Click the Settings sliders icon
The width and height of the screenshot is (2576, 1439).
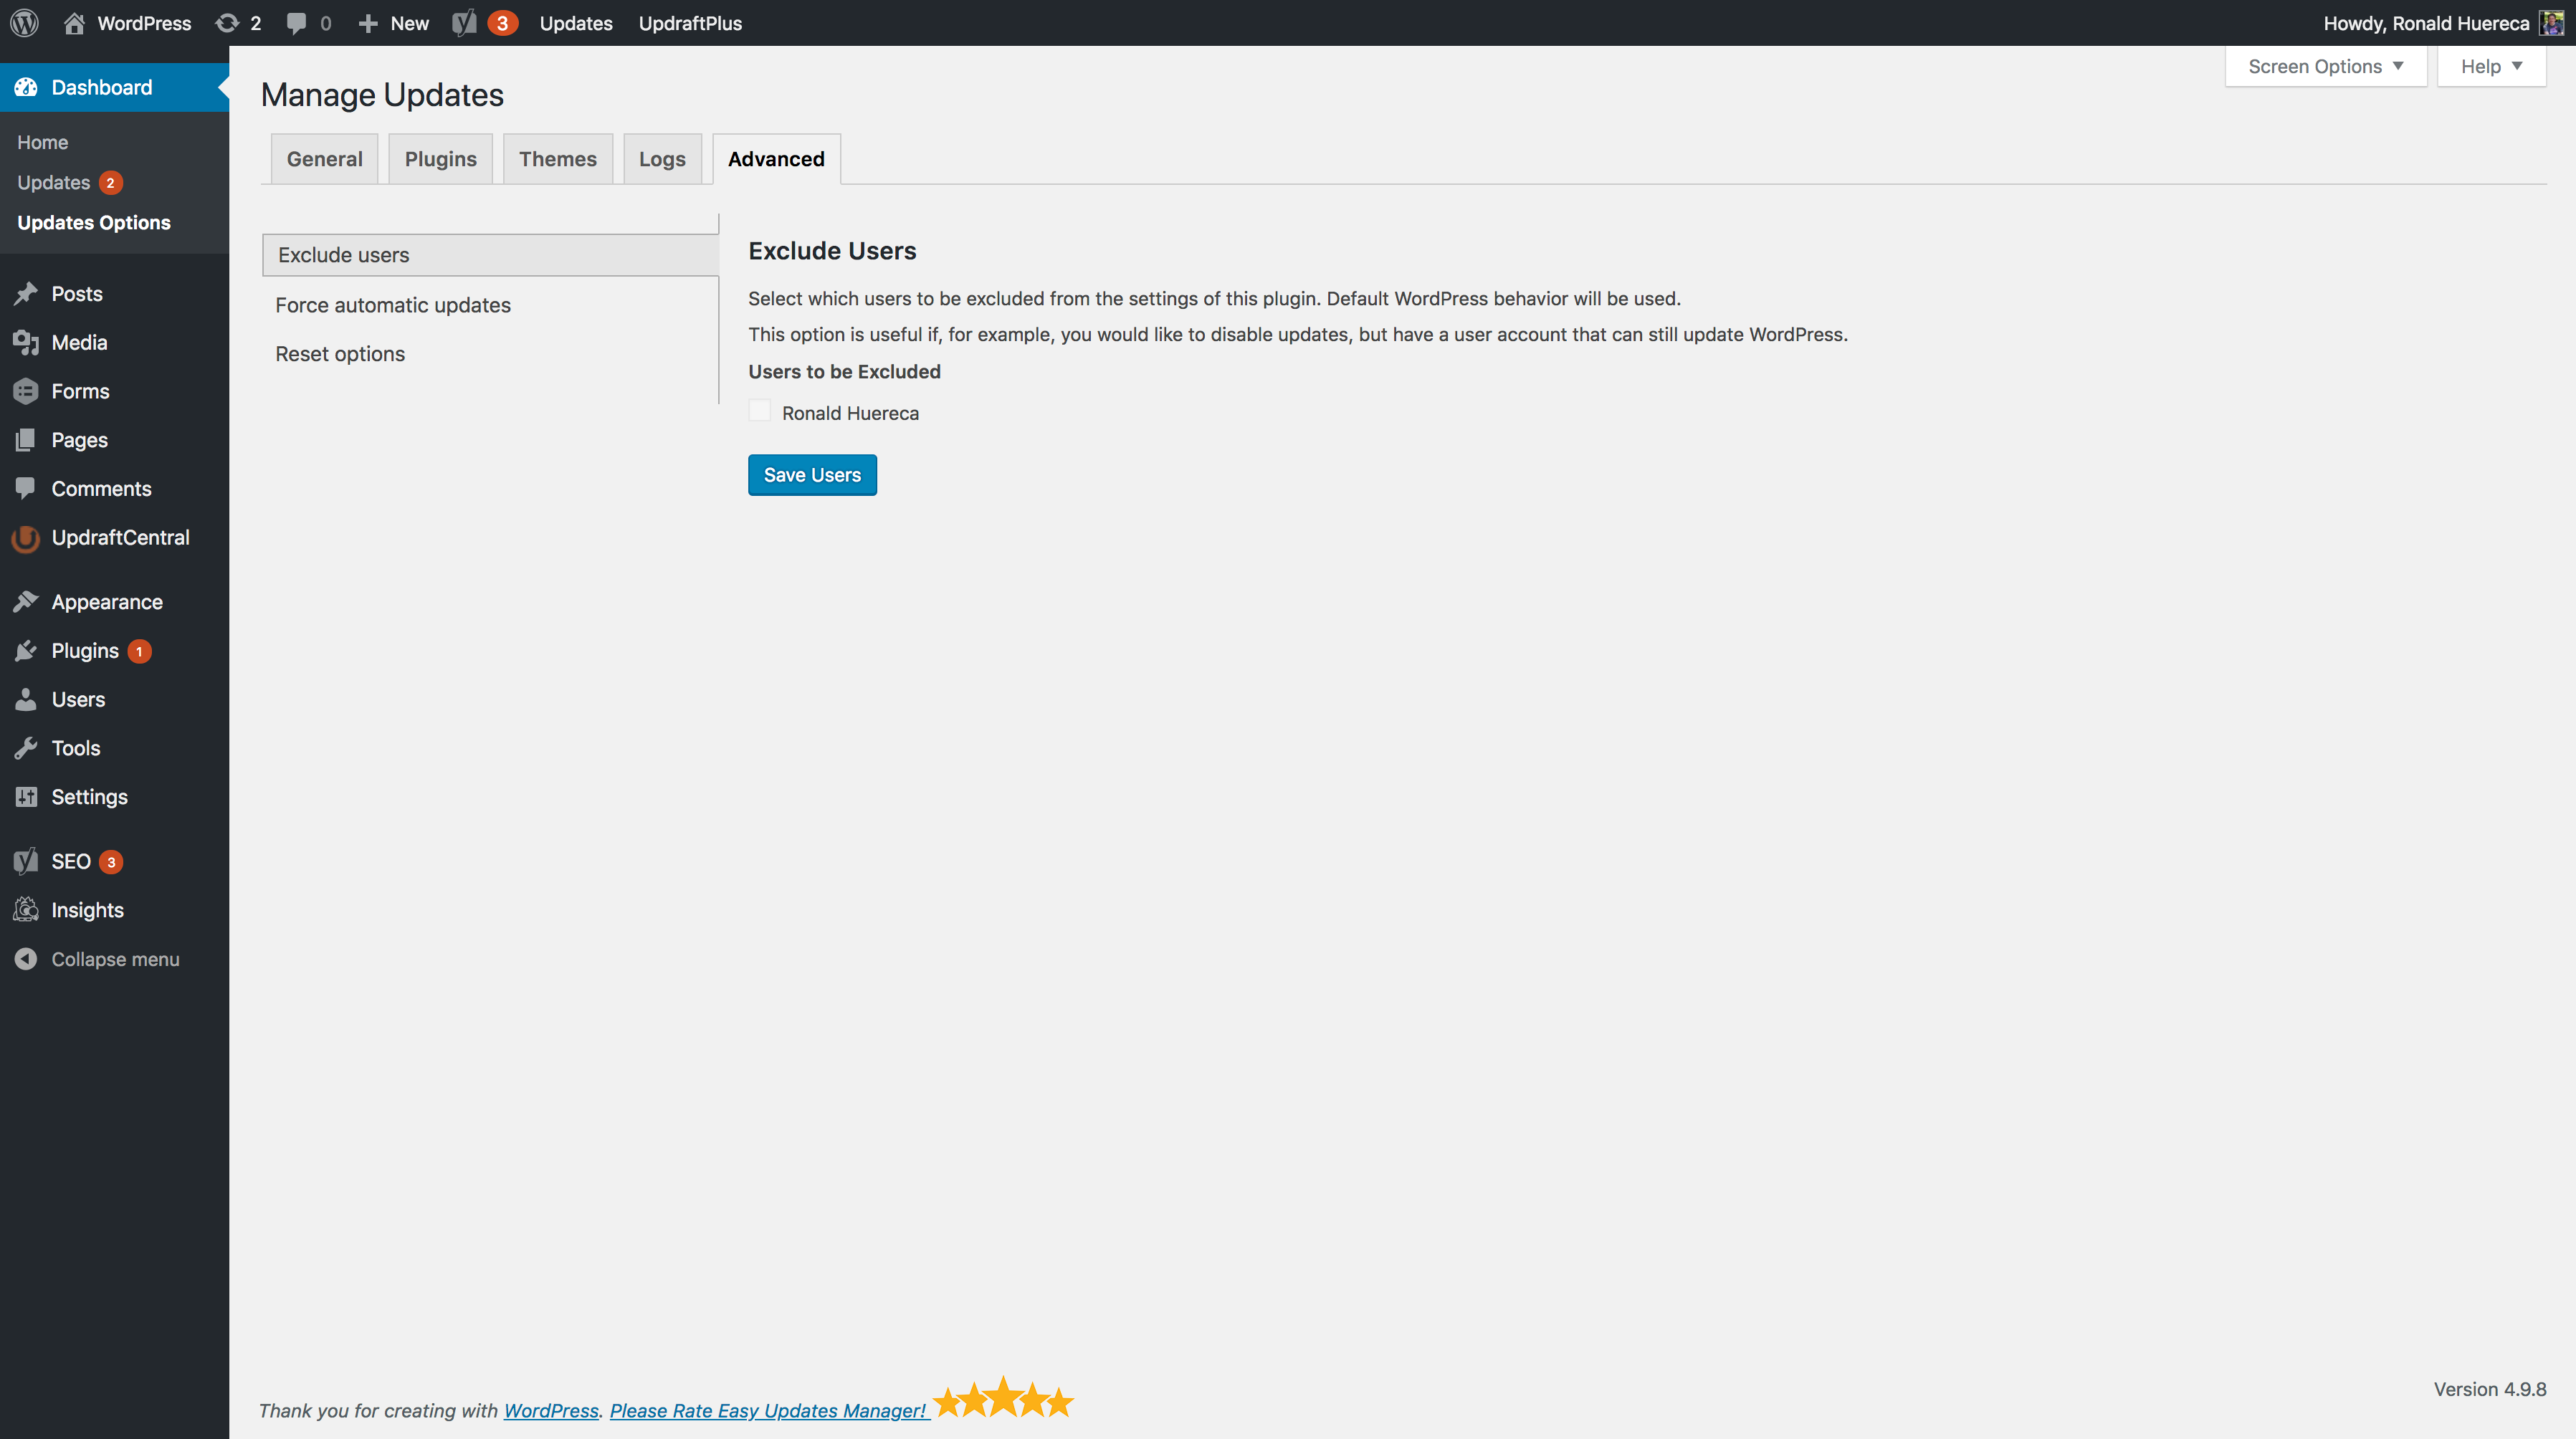pos(26,797)
